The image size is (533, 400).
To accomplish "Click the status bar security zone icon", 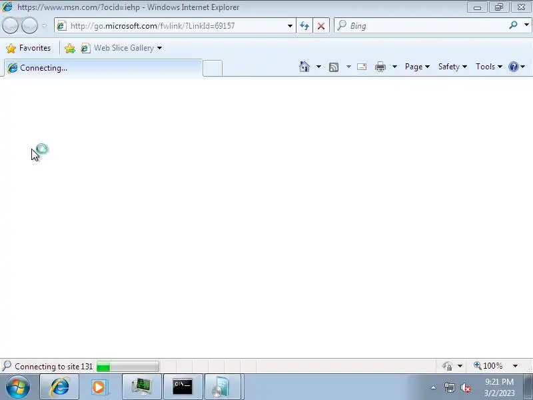I will pyautogui.click(x=447, y=366).
